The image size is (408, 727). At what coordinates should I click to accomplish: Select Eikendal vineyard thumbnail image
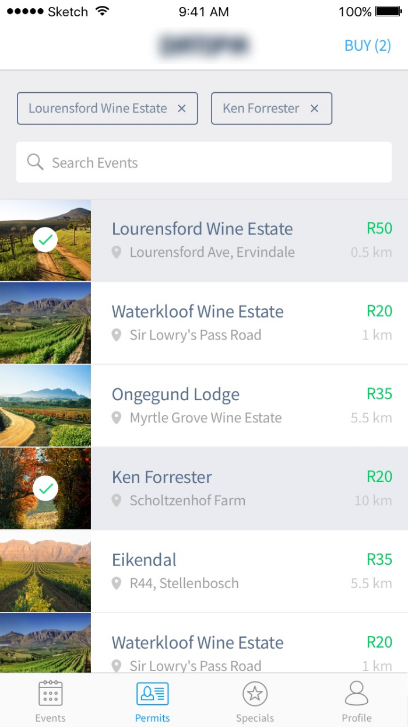[45, 571]
